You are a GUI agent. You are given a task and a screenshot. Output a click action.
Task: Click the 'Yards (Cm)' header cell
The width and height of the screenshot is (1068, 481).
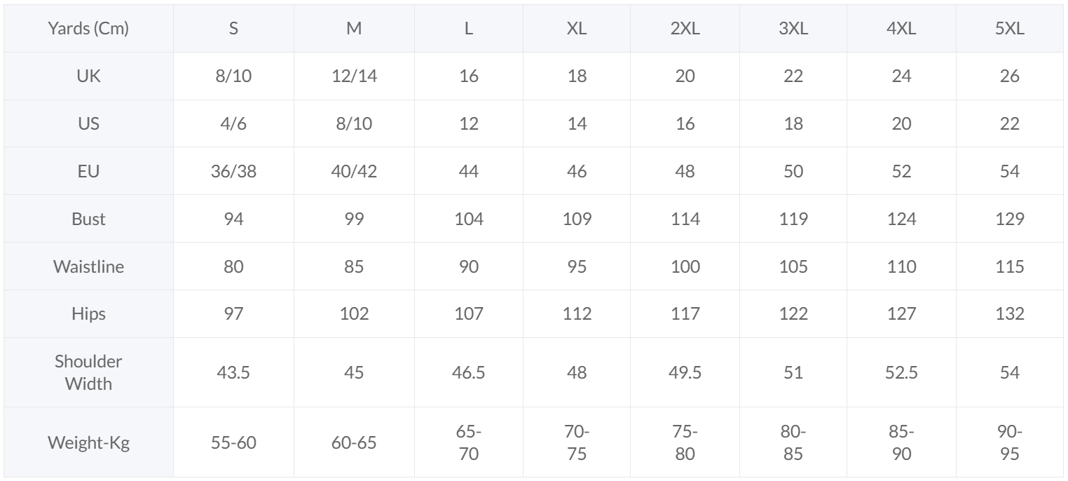tap(88, 29)
